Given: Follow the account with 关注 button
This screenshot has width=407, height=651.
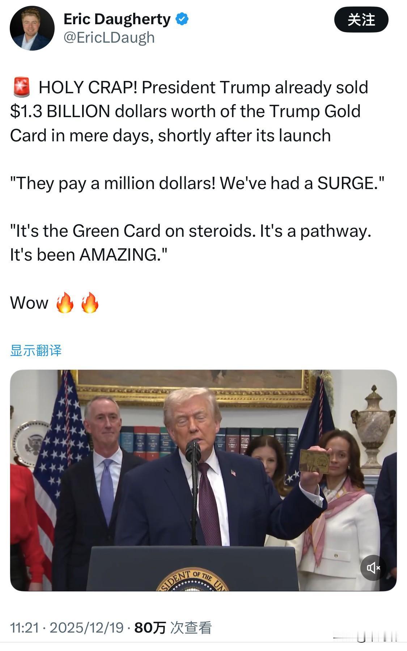Looking at the screenshot, I should [x=361, y=20].
